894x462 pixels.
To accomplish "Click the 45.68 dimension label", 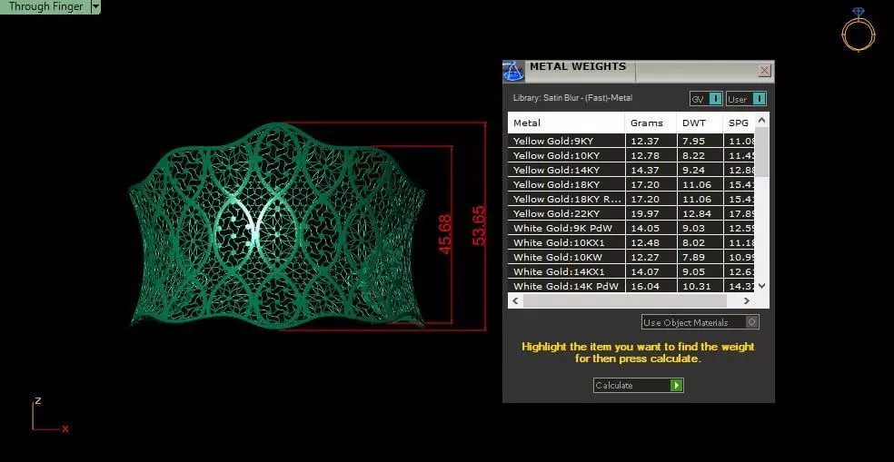I will click(x=444, y=234).
